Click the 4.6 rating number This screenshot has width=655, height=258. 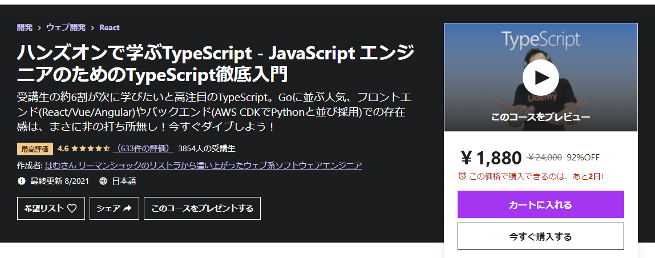63,148
